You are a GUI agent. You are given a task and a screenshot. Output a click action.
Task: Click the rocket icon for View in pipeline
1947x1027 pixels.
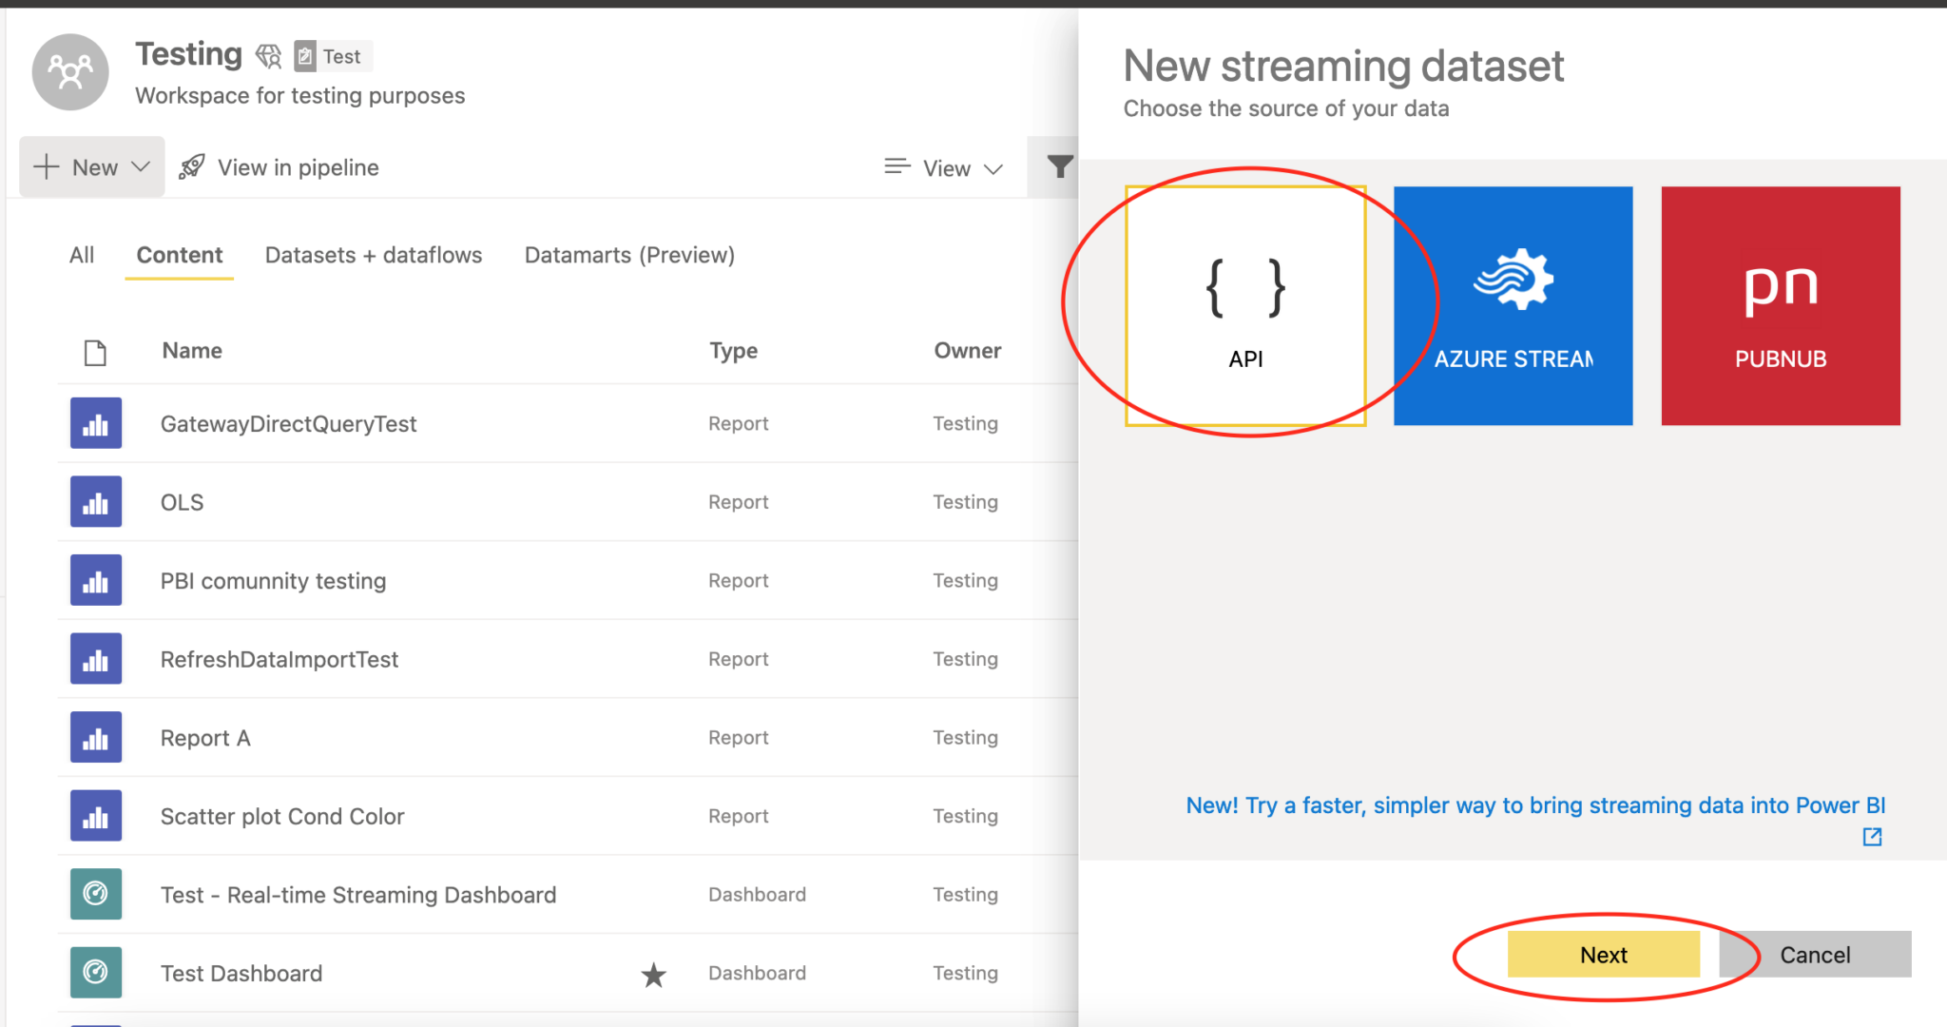(x=193, y=165)
